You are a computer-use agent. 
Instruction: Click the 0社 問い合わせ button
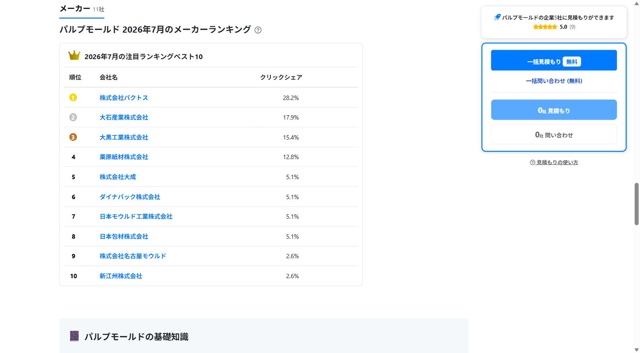point(554,134)
